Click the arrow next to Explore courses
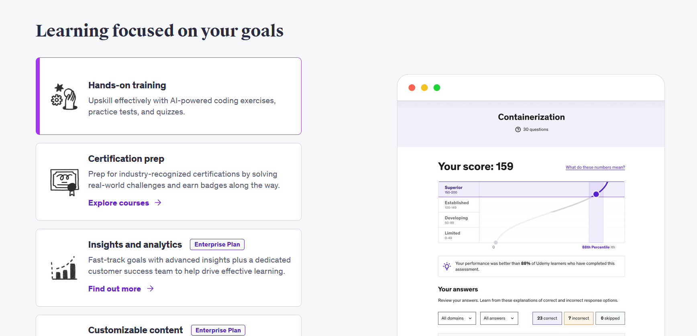Viewport: 697px width, 336px height. 158,203
